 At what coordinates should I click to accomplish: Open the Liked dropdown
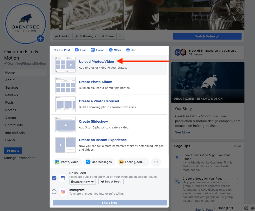[x=62, y=36]
